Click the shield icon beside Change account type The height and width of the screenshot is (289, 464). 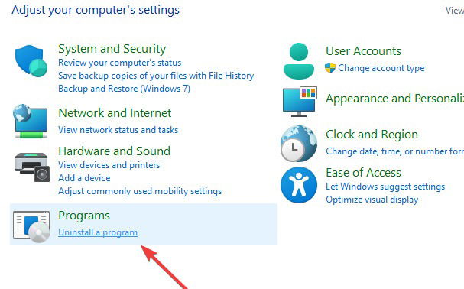tap(330, 68)
